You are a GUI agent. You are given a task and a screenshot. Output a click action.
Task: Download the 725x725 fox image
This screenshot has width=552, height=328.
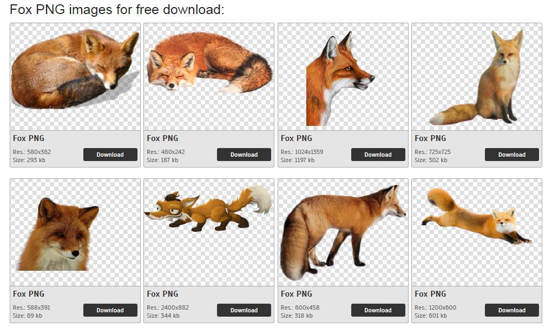pos(511,155)
